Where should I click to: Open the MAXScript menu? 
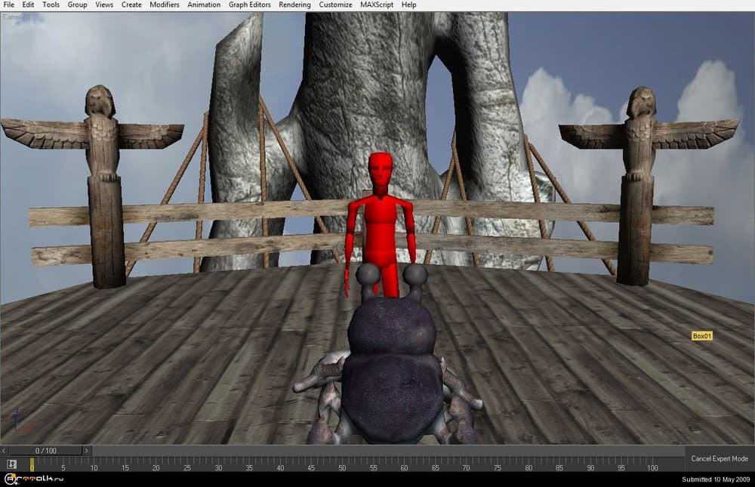(x=377, y=5)
